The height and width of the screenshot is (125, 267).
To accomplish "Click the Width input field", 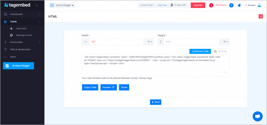I will pos(116,42).
